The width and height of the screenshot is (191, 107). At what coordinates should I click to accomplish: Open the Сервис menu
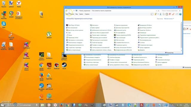(x=81, y=14)
